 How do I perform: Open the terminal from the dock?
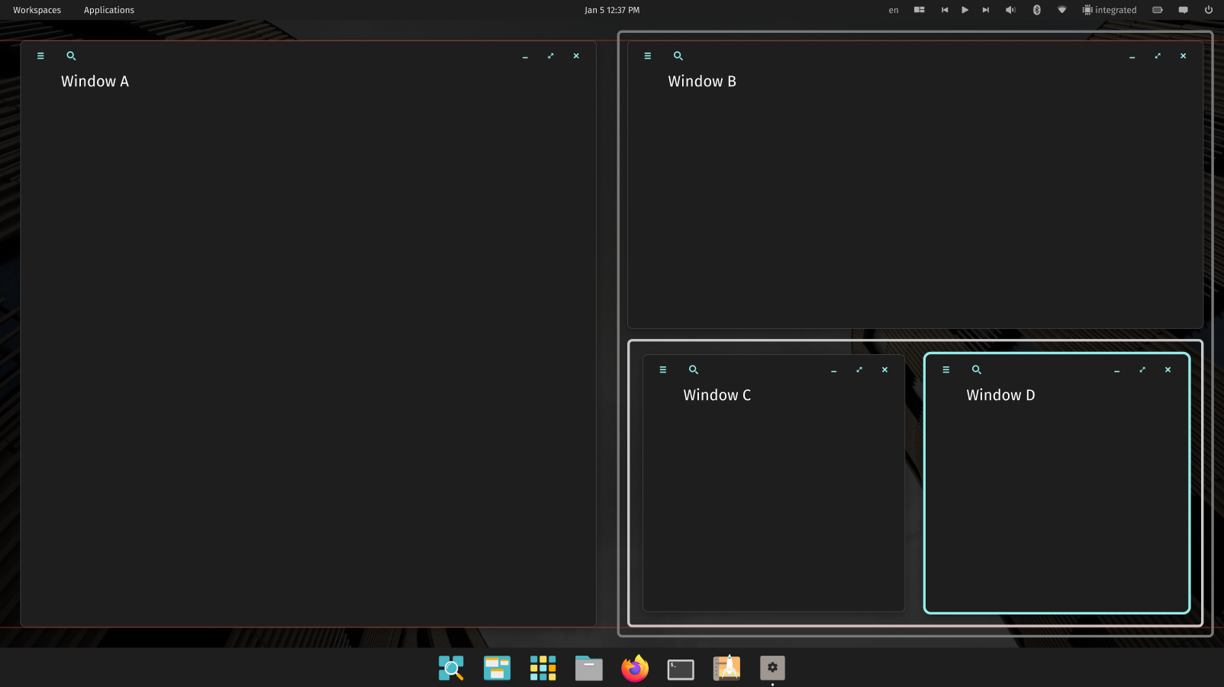(680, 668)
